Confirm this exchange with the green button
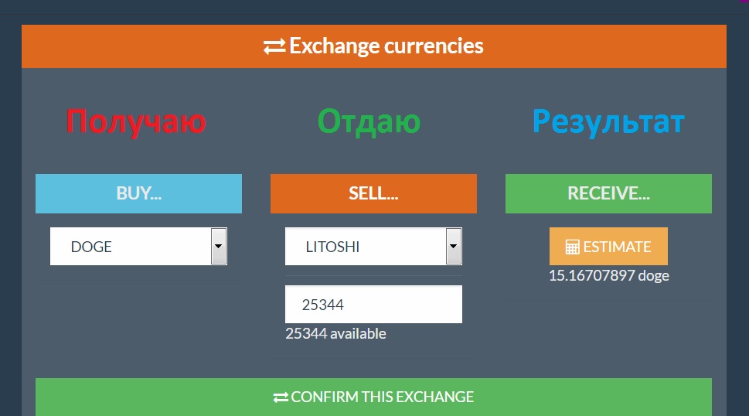Image resolution: width=749 pixels, height=416 pixels. tap(373, 397)
